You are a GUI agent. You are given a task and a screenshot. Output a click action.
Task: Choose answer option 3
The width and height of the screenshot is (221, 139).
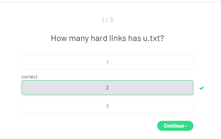[x=107, y=106]
